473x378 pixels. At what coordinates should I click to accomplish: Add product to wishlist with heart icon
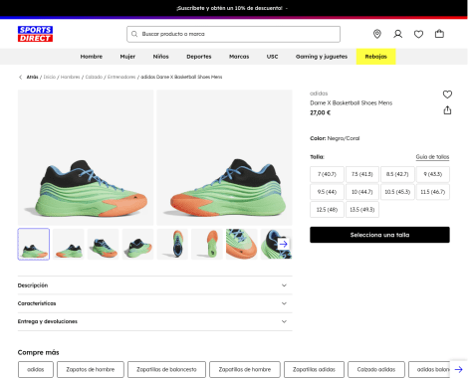(x=447, y=94)
